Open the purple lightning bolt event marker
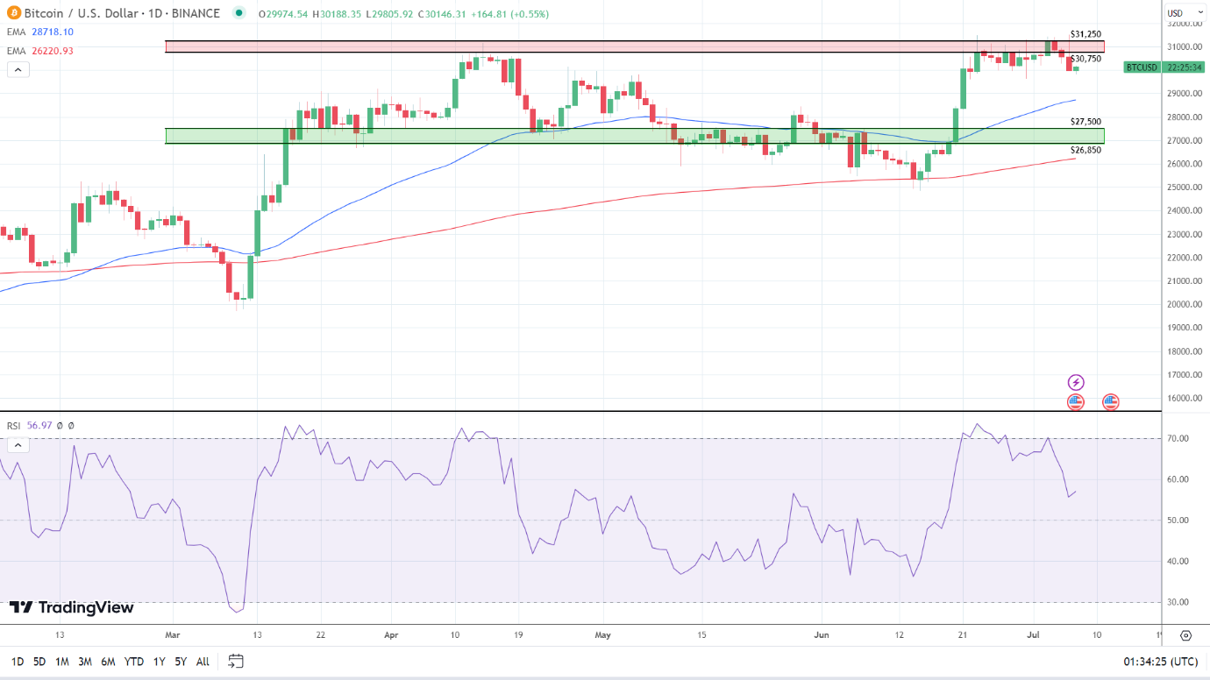The height and width of the screenshot is (680, 1210). pyautogui.click(x=1076, y=382)
